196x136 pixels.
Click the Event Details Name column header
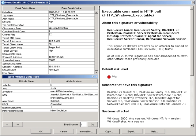[x=25, y=8]
